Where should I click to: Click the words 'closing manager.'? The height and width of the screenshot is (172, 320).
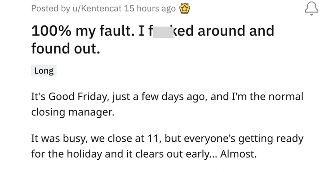(x=72, y=113)
